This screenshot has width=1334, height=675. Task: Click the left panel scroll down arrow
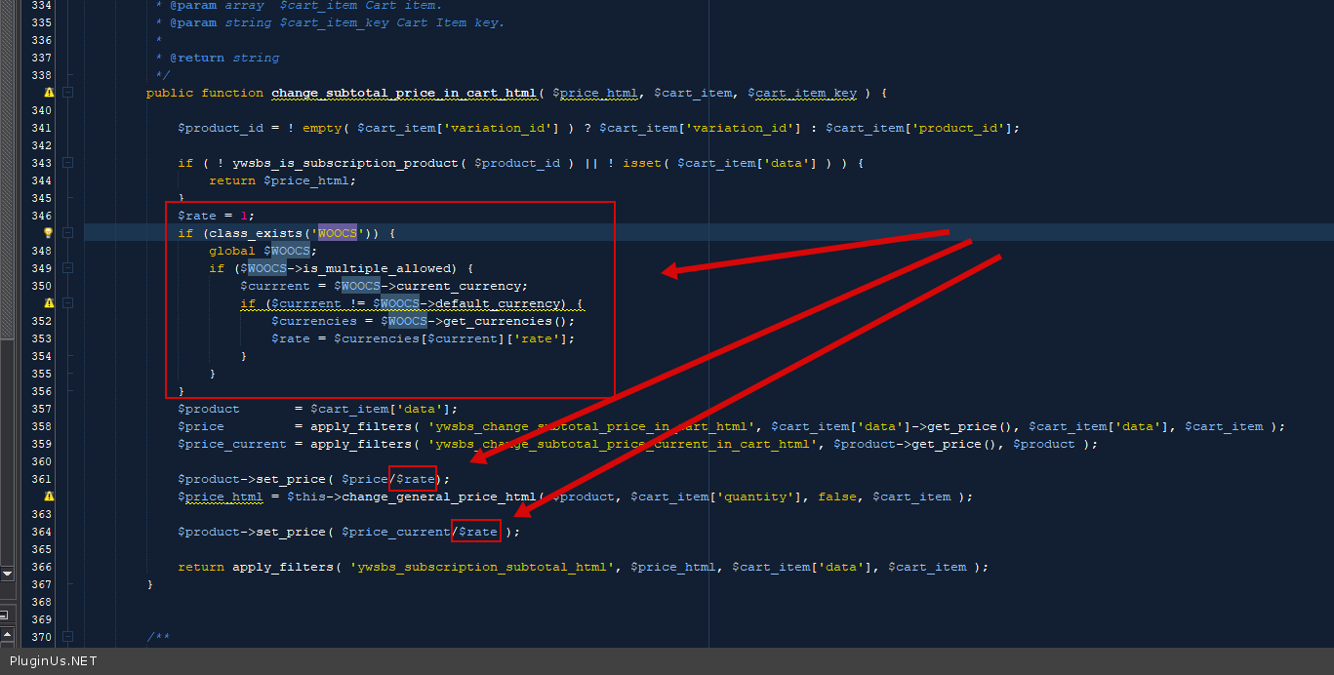pyautogui.click(x=7, y=575)
